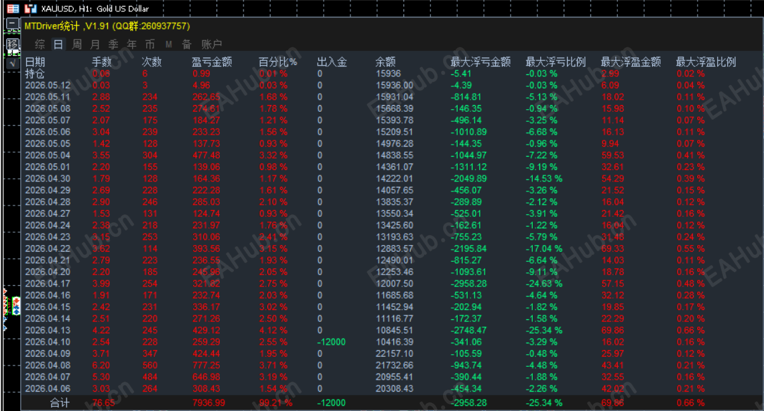Click the 最大浮盈金额 column header
The width and height of the screenshot is (764, 411).
tap(631, 62)
